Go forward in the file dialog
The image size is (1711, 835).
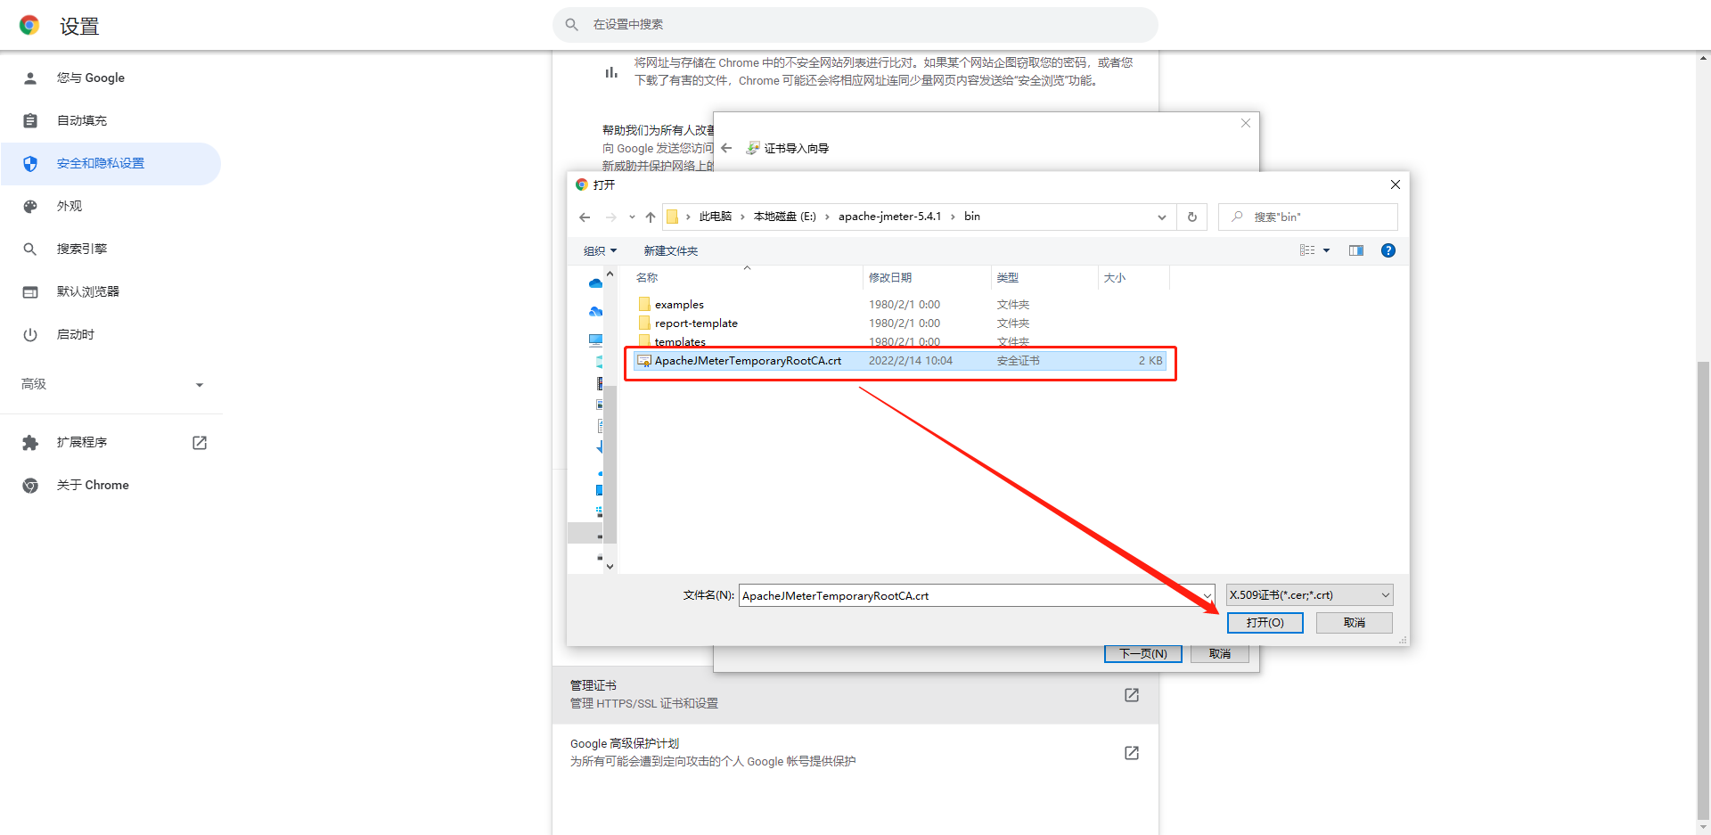tap(611, 217)
